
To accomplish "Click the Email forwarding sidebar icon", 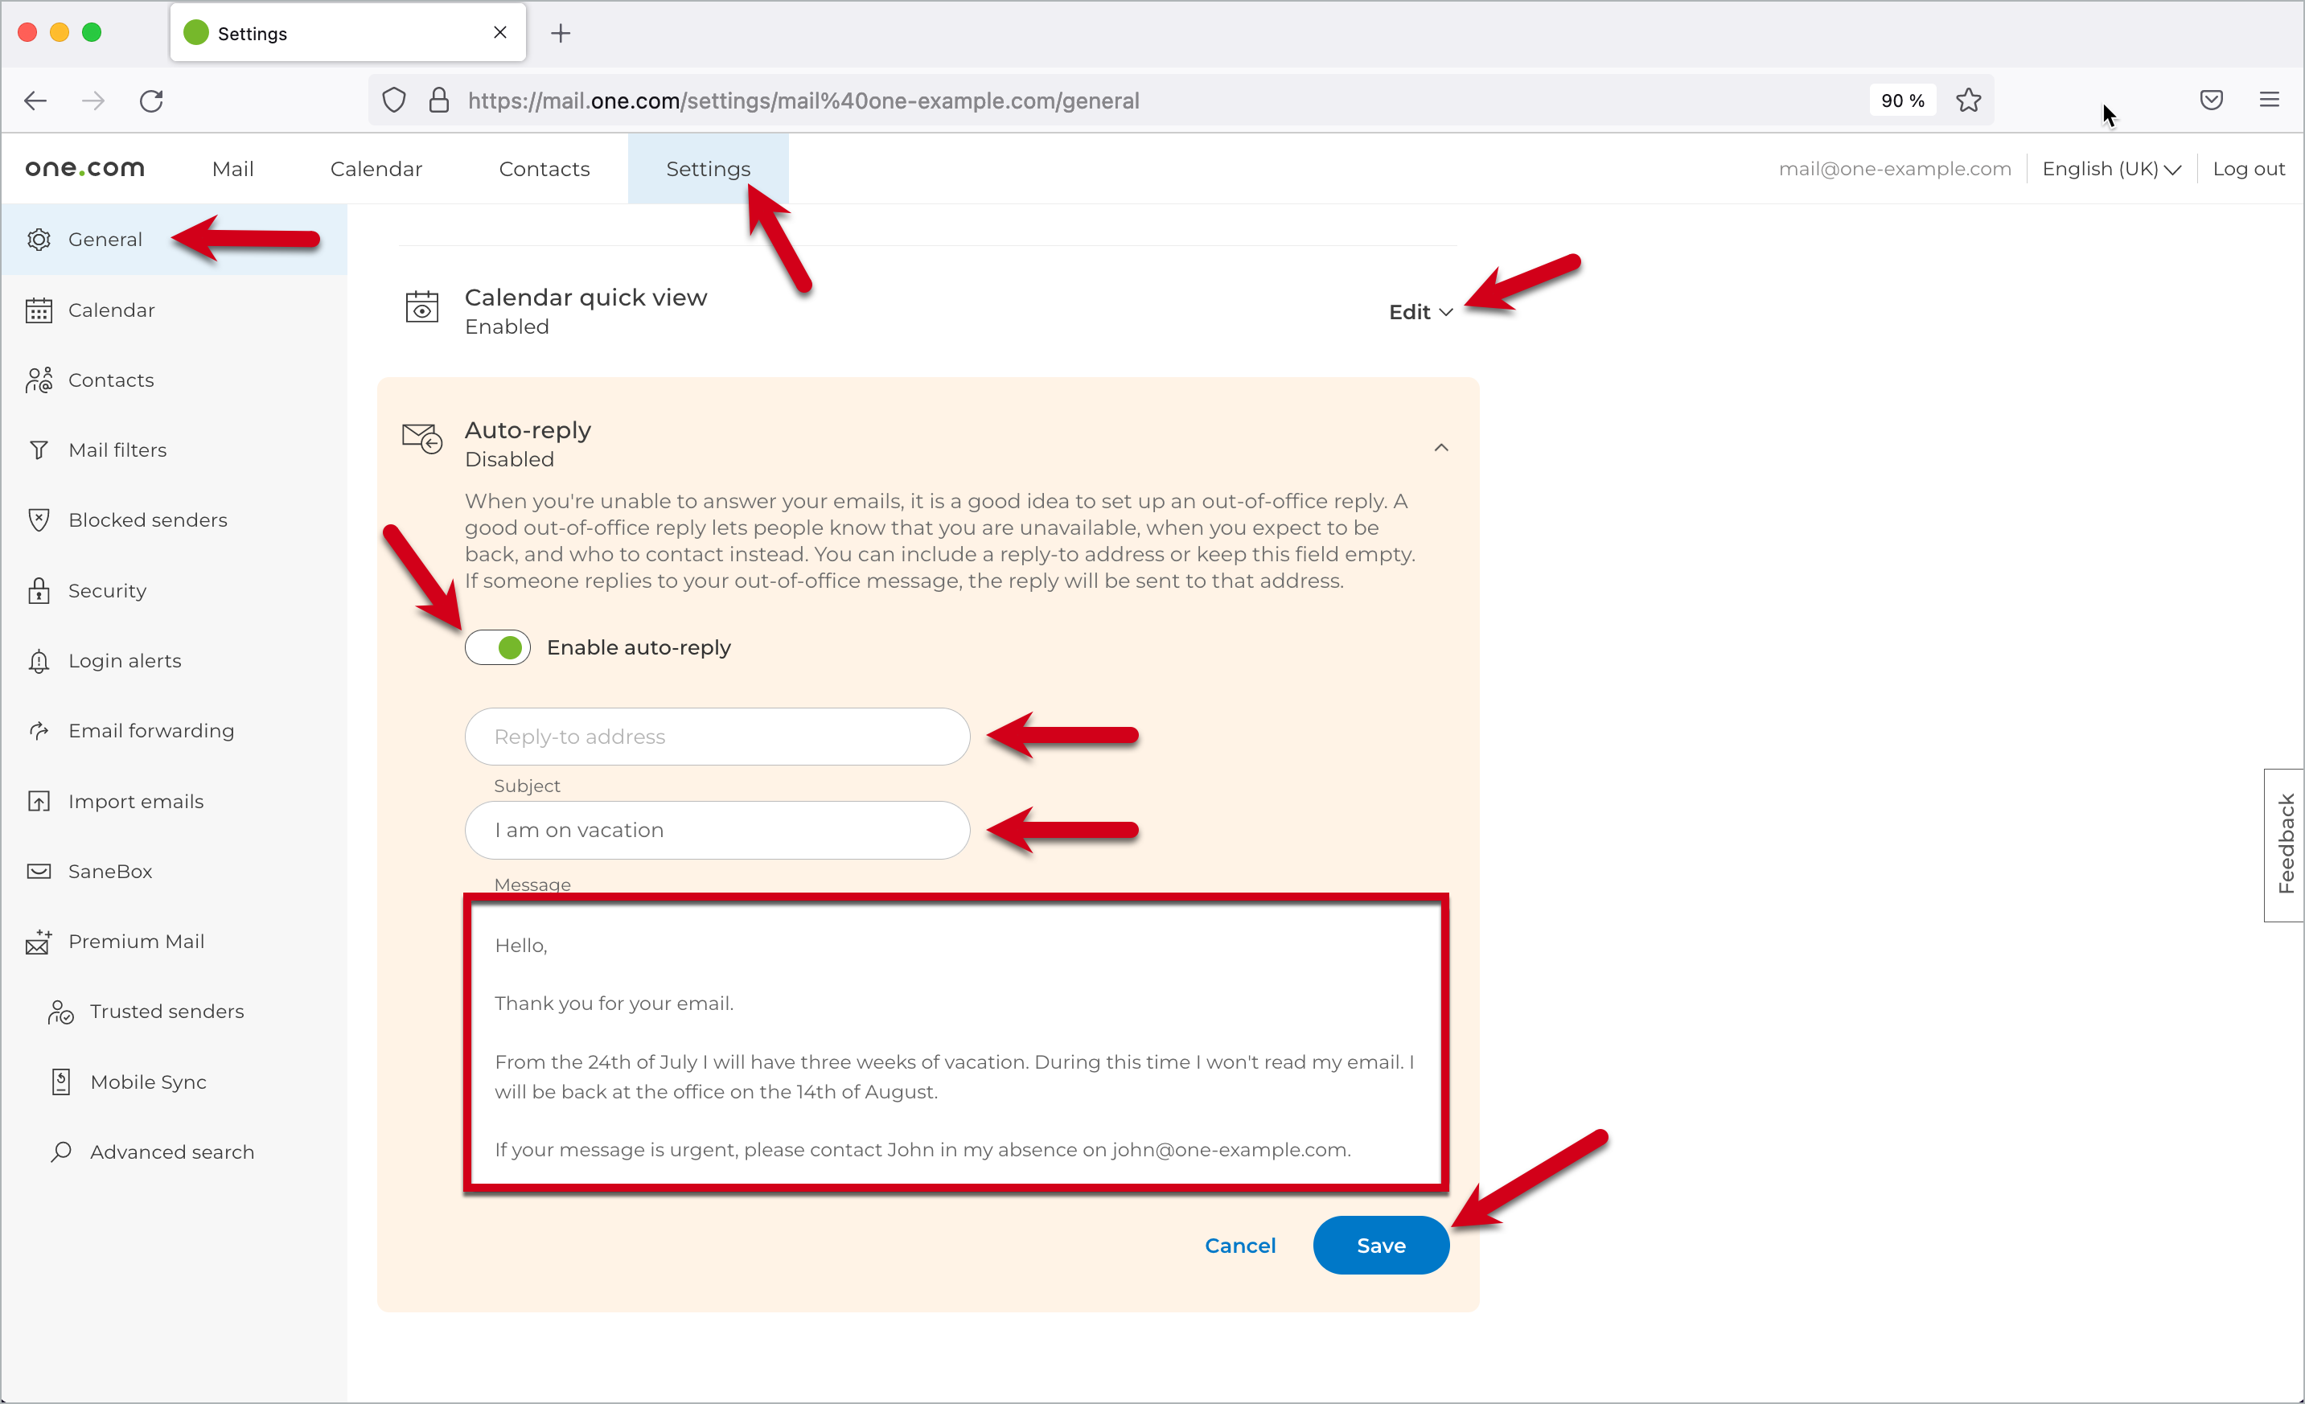I will click(43, 731).
